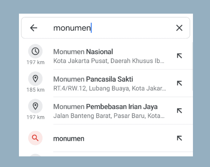210x167 pixels.
Task: Fill query with Pembebasan Irian Jaya arrow
Action: pyautogui.click(x=179, y=111)
